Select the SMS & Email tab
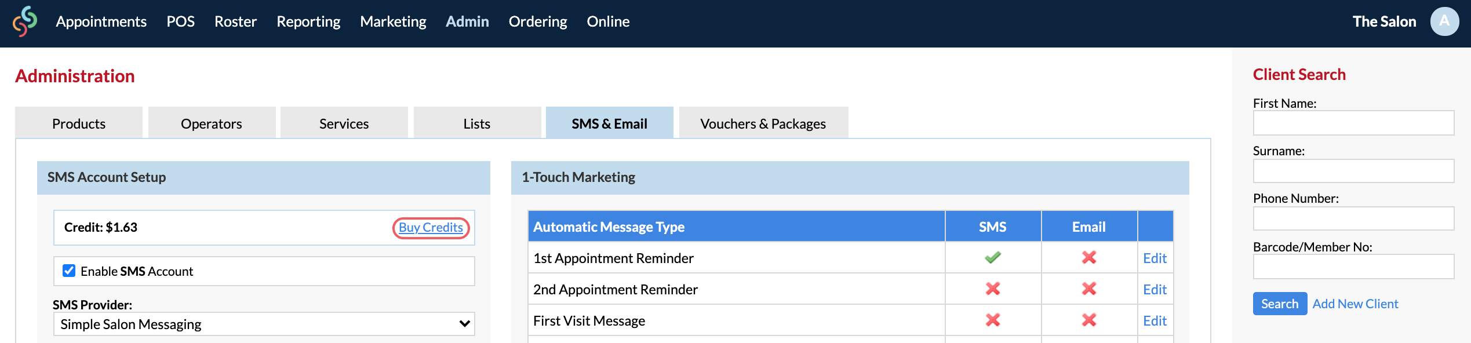Screen dimensions: 1471x343 (x=610, y=123)
